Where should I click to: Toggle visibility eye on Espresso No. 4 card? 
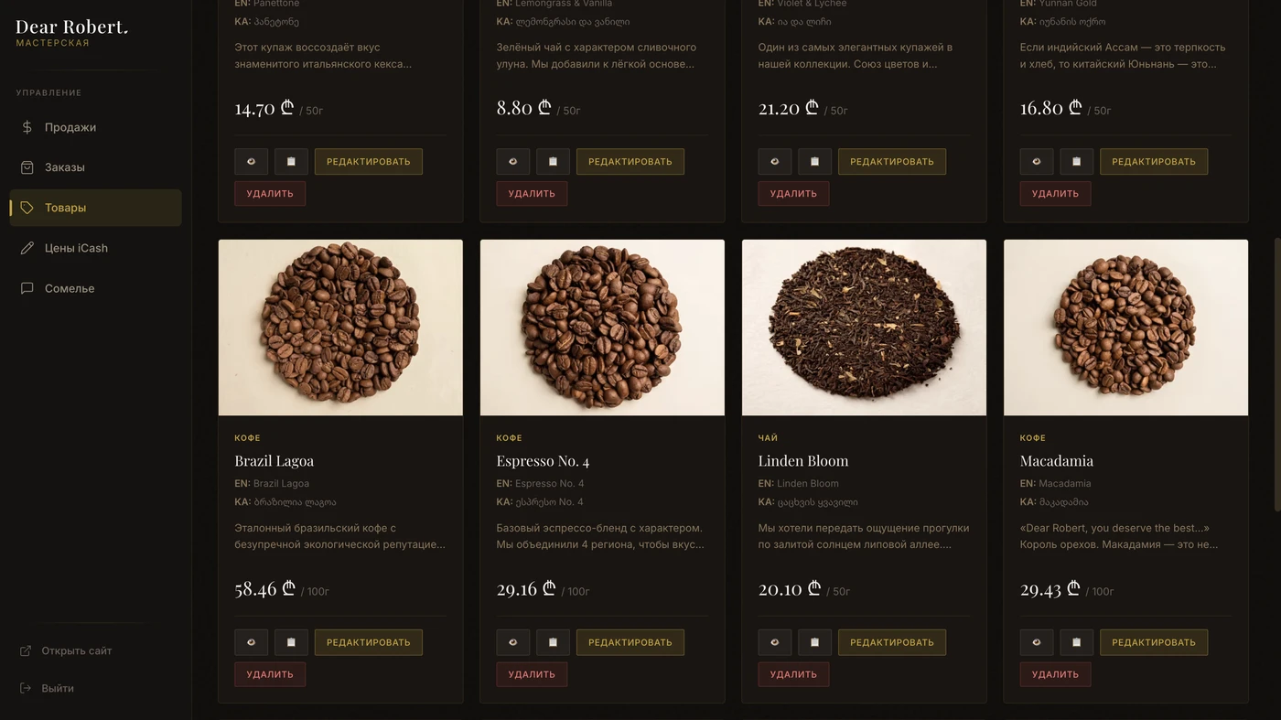[x=513, y=642]
